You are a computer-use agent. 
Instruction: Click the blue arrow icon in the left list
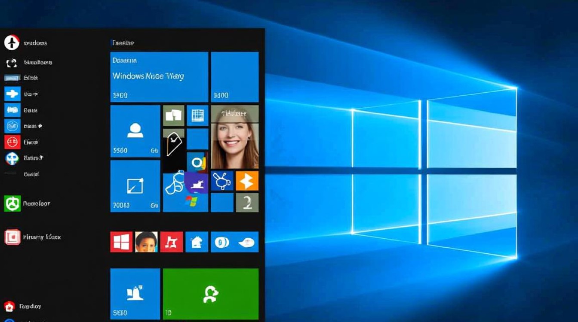pos(12,94)
